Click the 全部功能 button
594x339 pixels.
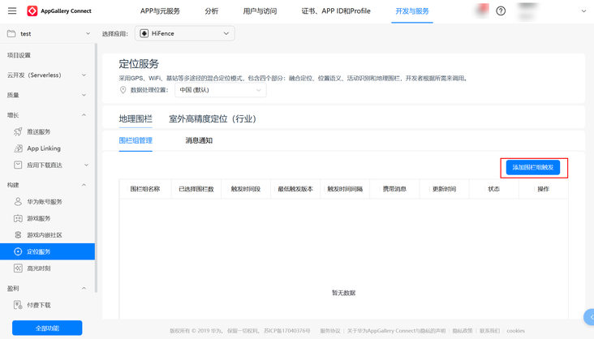(x=47, y=328)
